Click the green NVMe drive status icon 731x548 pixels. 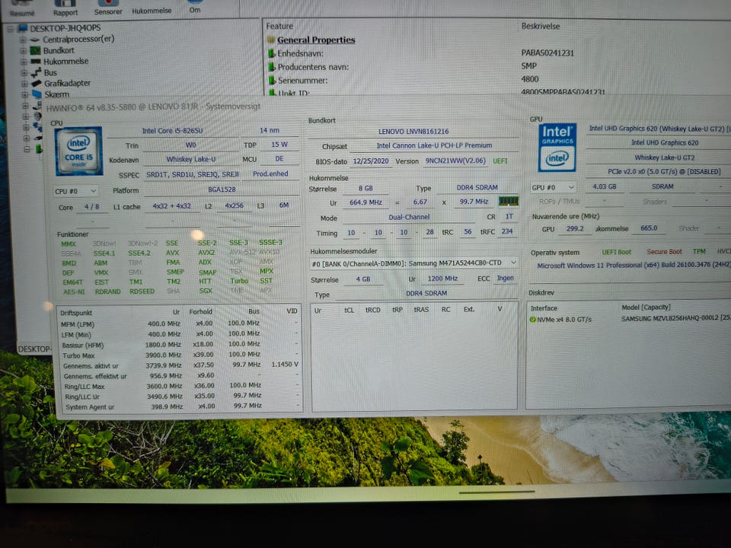531,320
